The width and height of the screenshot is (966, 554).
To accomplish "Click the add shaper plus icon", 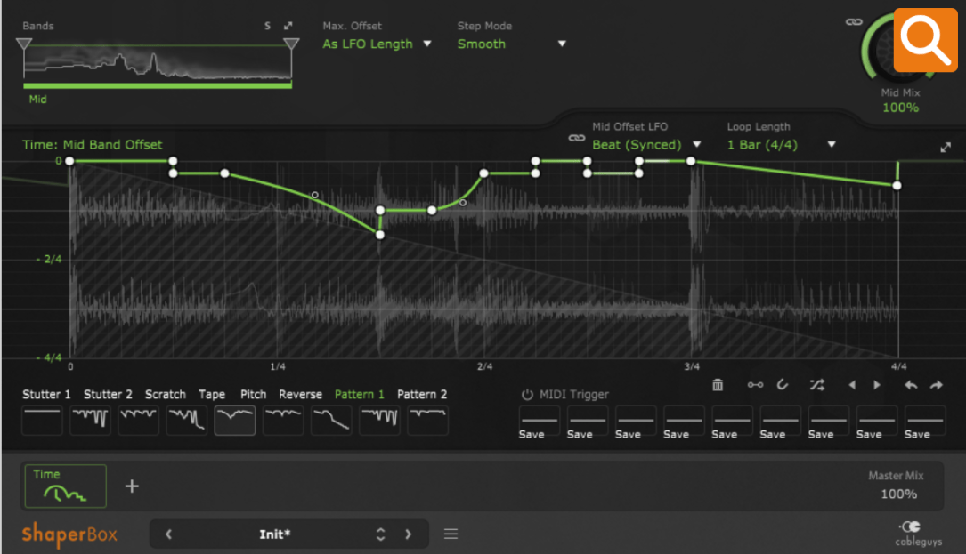I will pos(132,486).
